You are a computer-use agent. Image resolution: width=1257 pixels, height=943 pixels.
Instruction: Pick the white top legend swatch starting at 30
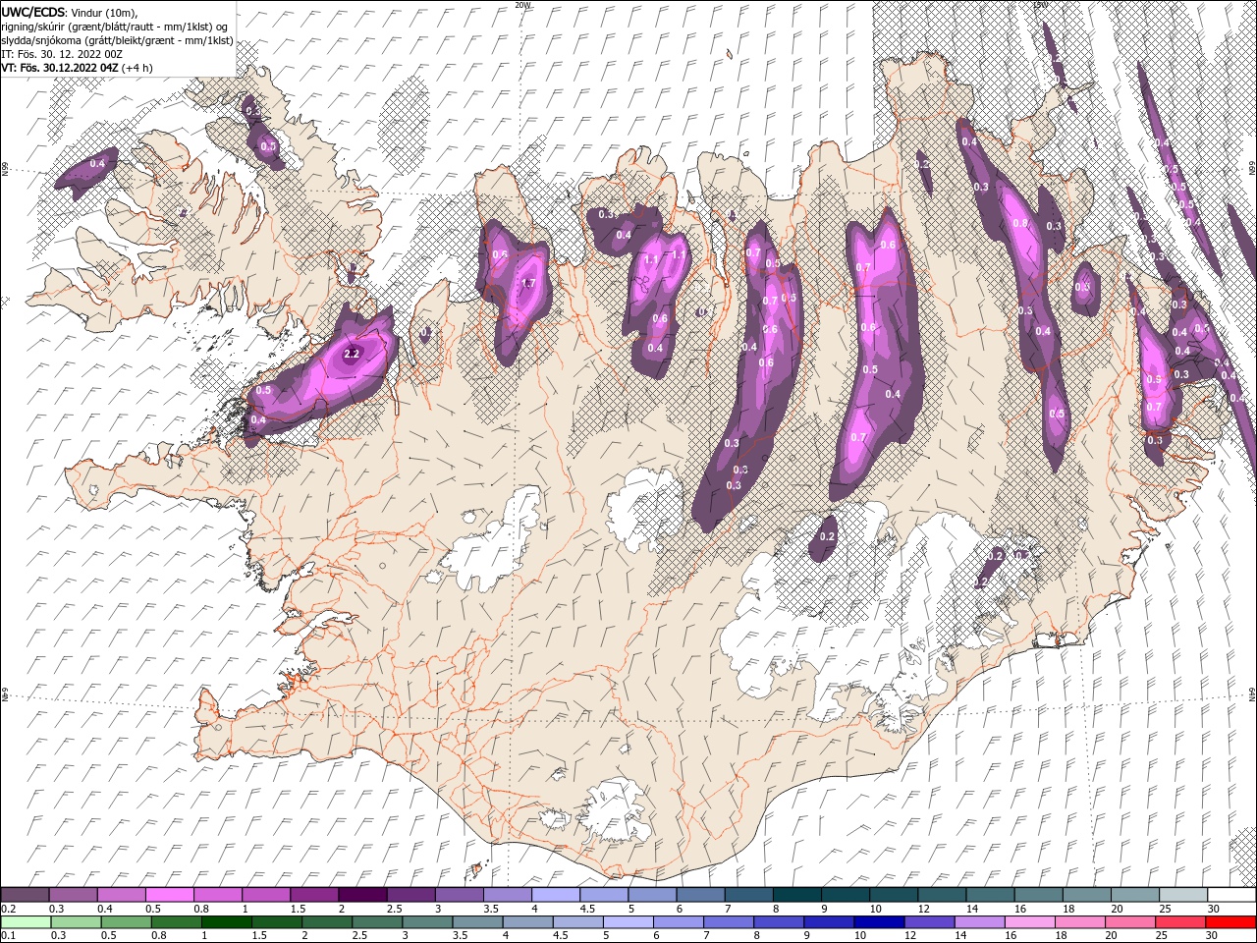pyautogui.click(x=1231, y=895)
